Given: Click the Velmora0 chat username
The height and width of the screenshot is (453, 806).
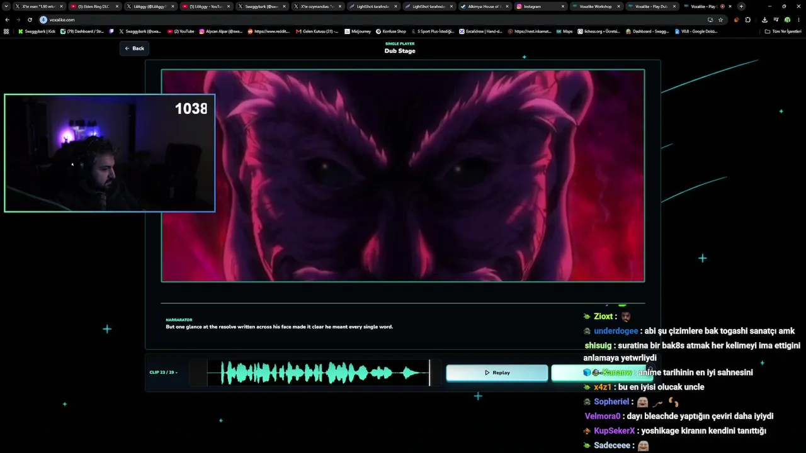Looking at the screenshot, I should (603, 416).
